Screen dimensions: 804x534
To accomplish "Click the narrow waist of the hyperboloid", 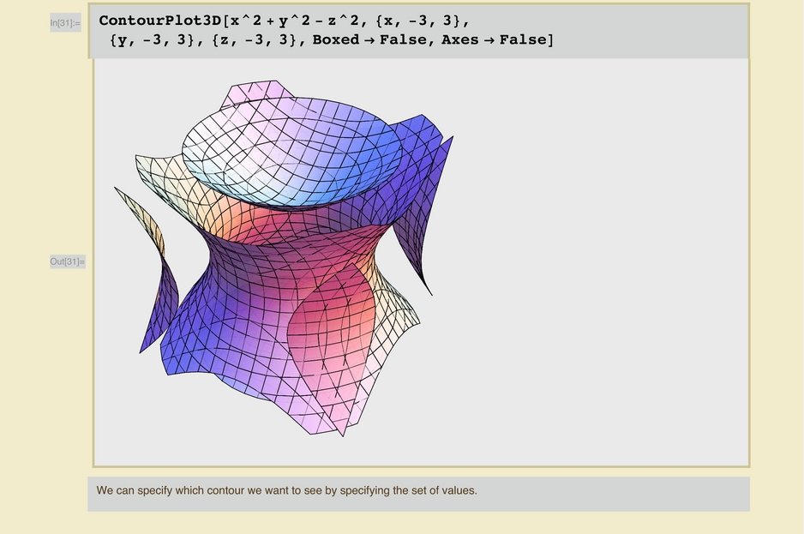I will [283, 249].
